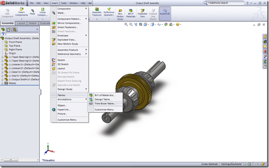Switch to the Evaluate tab
The height and width of the screenshot is (168, 269).
[x=45, y=23]
